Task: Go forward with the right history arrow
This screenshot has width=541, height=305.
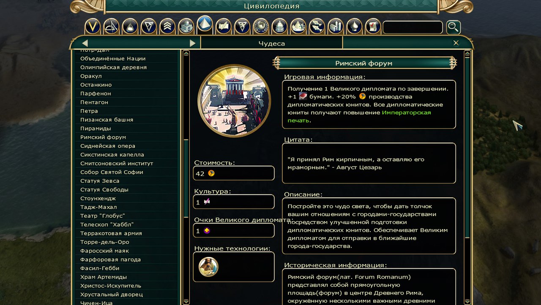Action: click(193, 43)
